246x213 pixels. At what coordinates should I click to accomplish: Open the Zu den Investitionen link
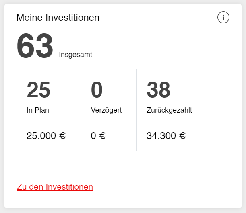click(x=55, y=187)
